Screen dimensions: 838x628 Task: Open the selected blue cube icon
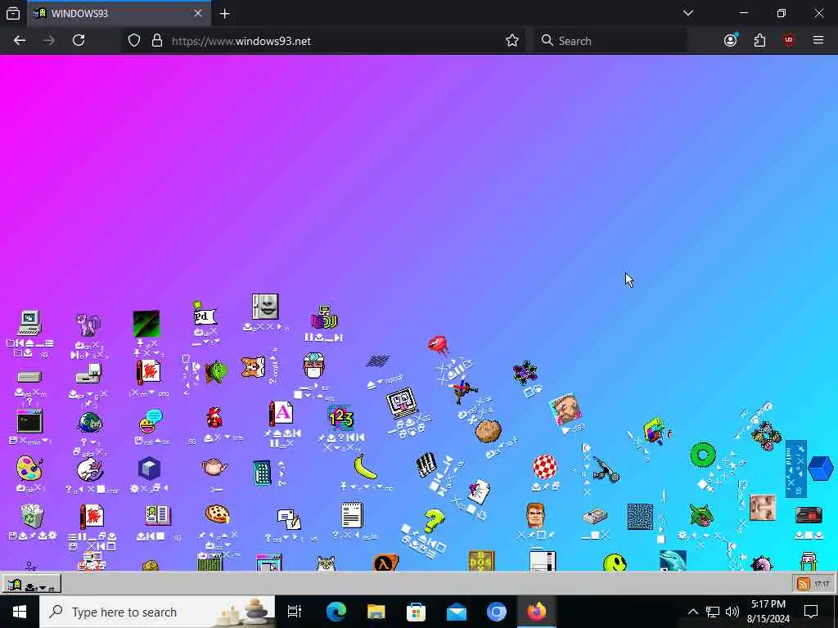(x=820, y=469)
